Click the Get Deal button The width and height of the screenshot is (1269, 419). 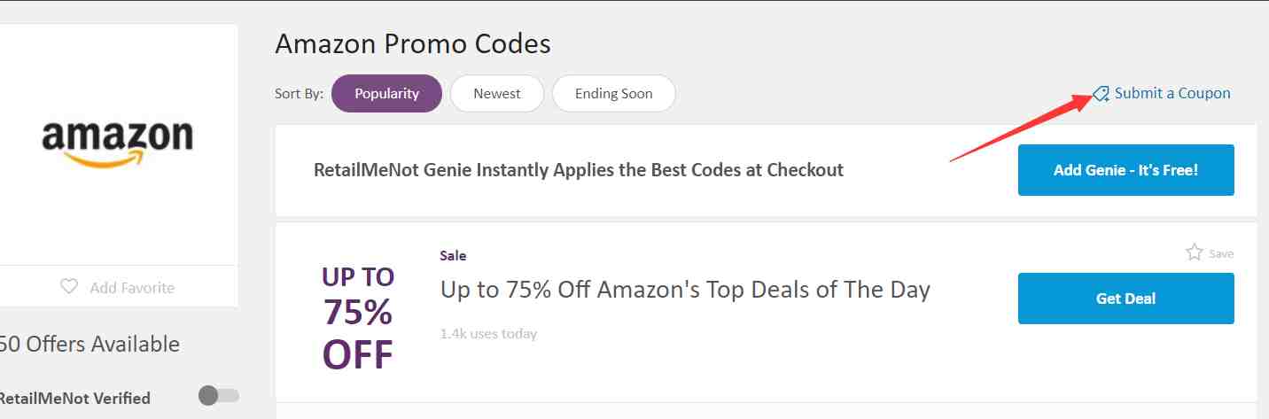[1125, 299]
